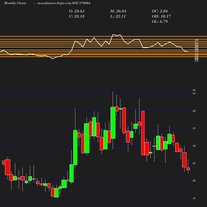Image resolution: width=207 pixels, height=207 pixels.
Task: Click the lowest green candle near 15
Action: pos(56,193)
